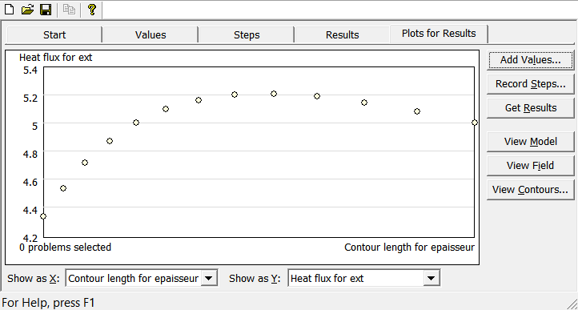Open the Contour length for epaisseur combo box

pos(142,278)
